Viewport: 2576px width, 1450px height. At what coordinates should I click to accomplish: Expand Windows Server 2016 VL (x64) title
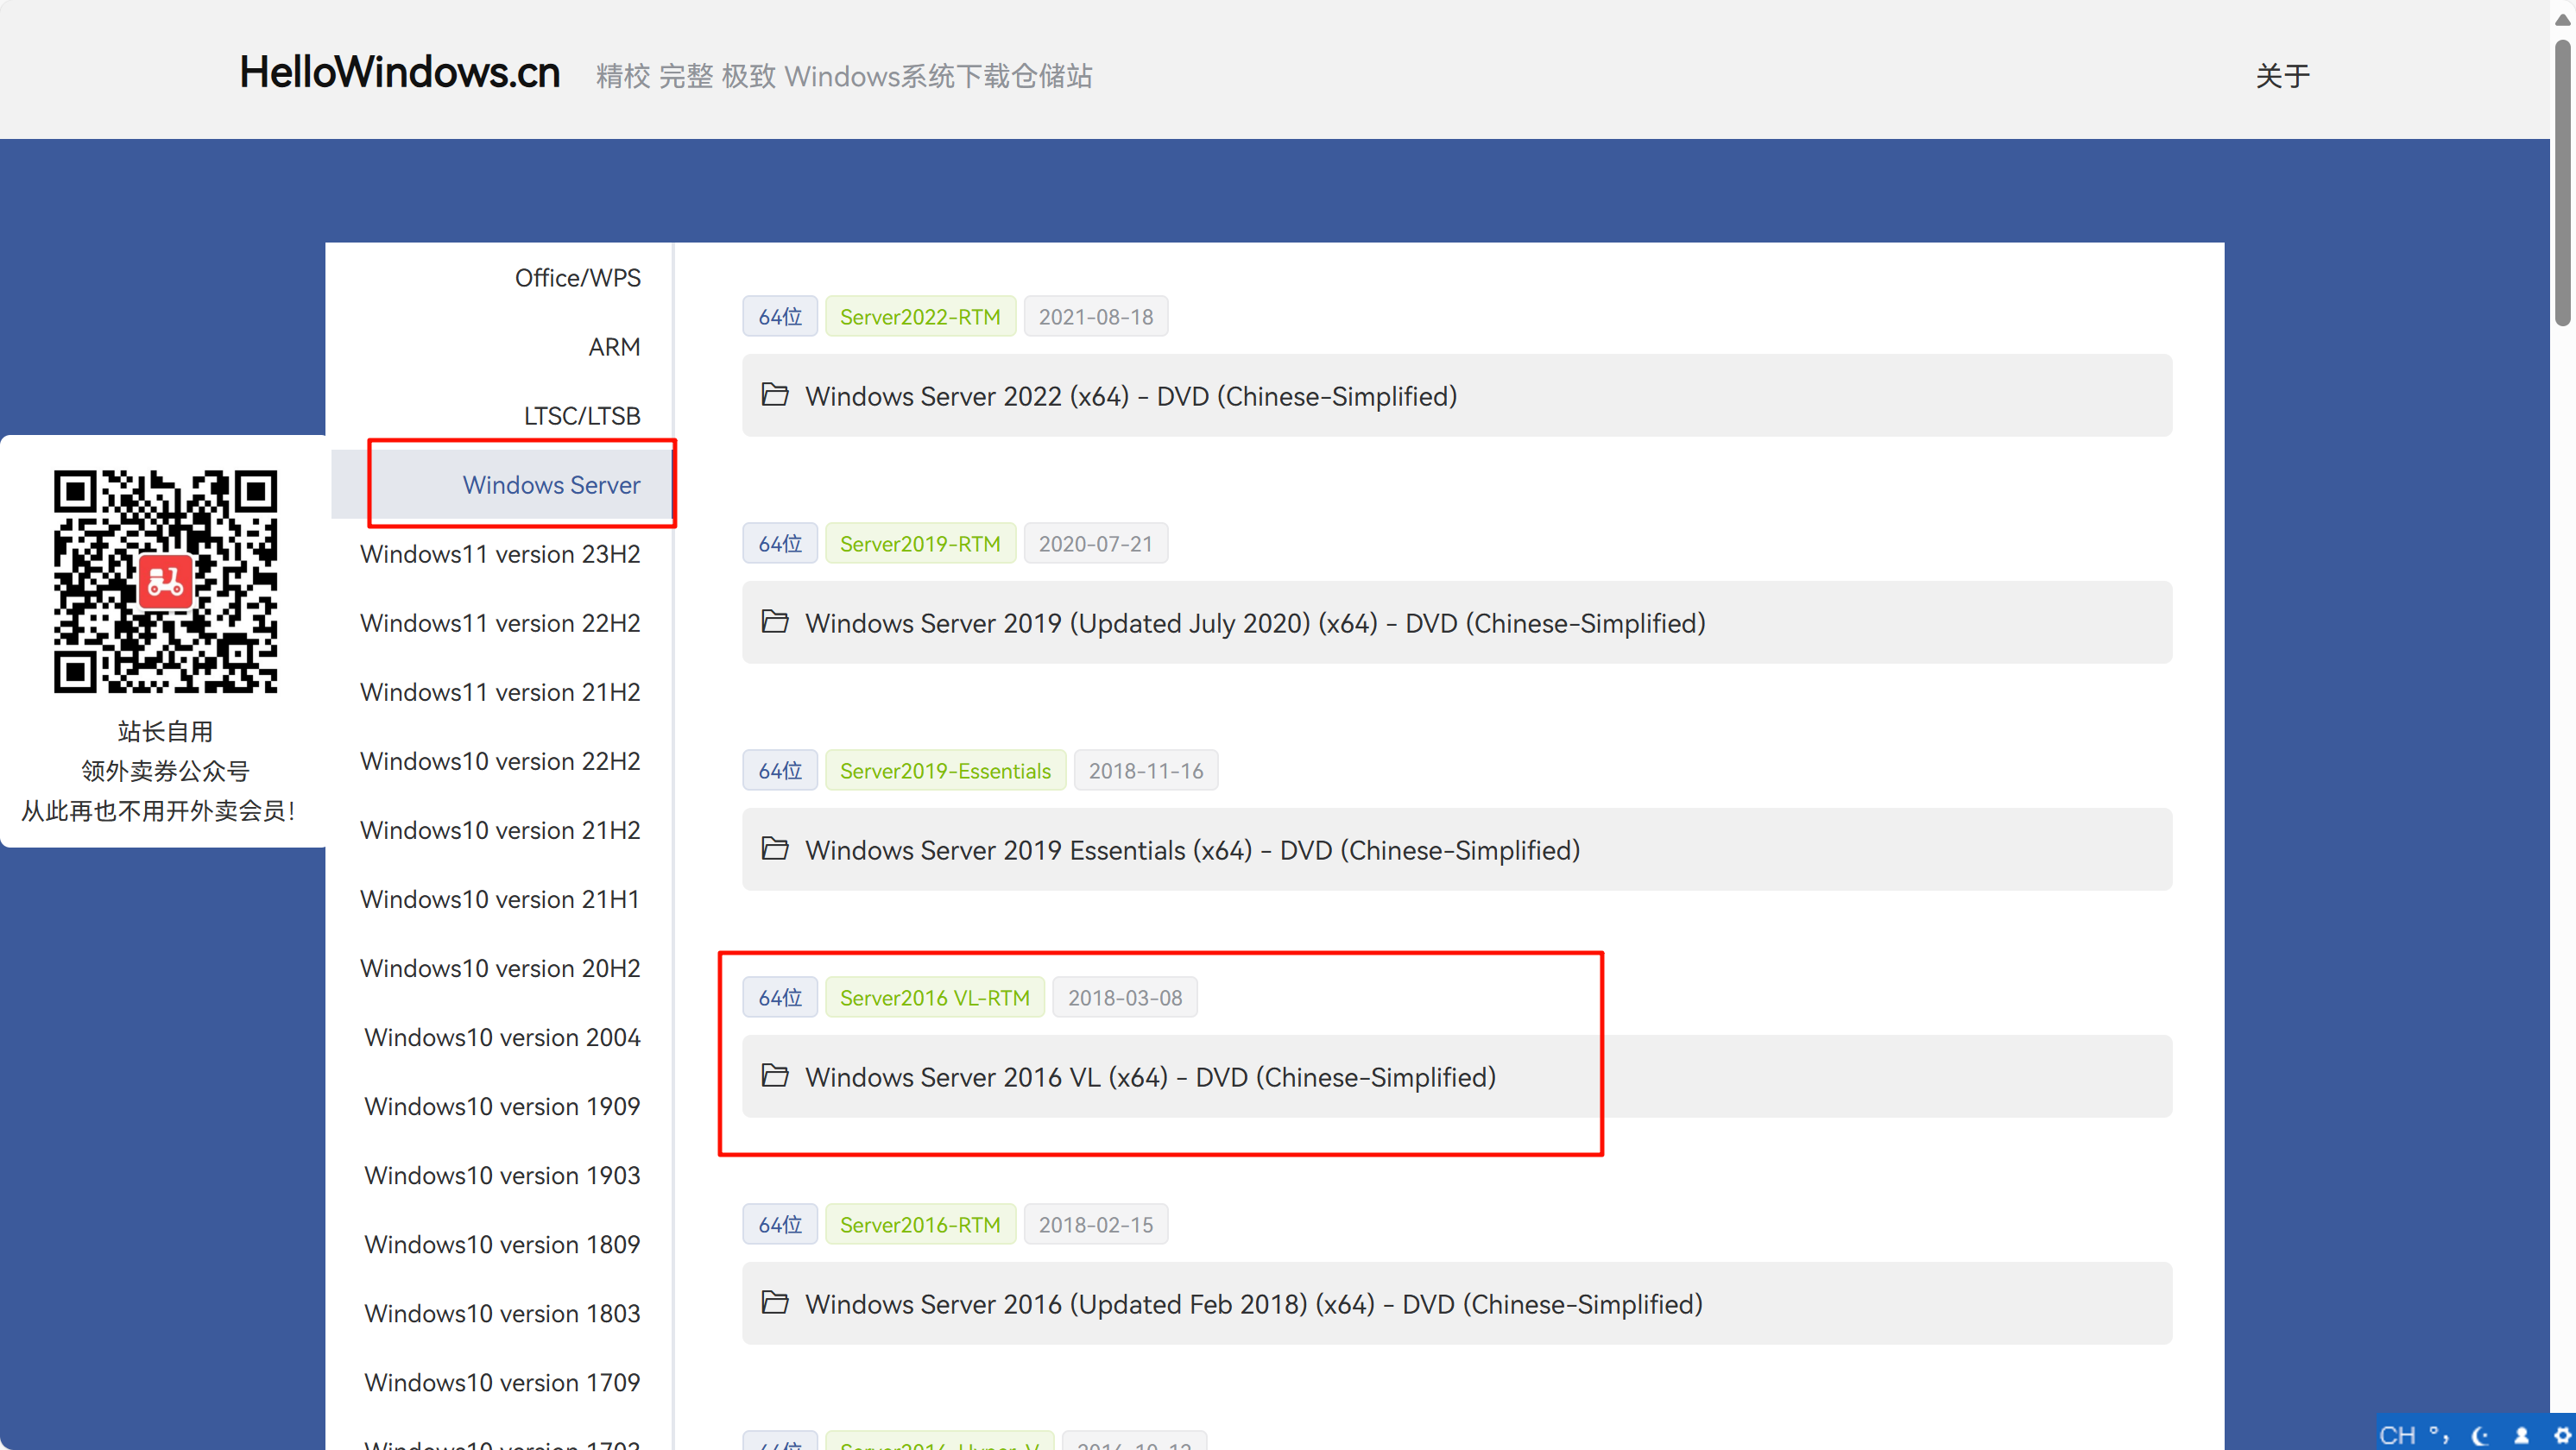click(x=1150, y=1078)
